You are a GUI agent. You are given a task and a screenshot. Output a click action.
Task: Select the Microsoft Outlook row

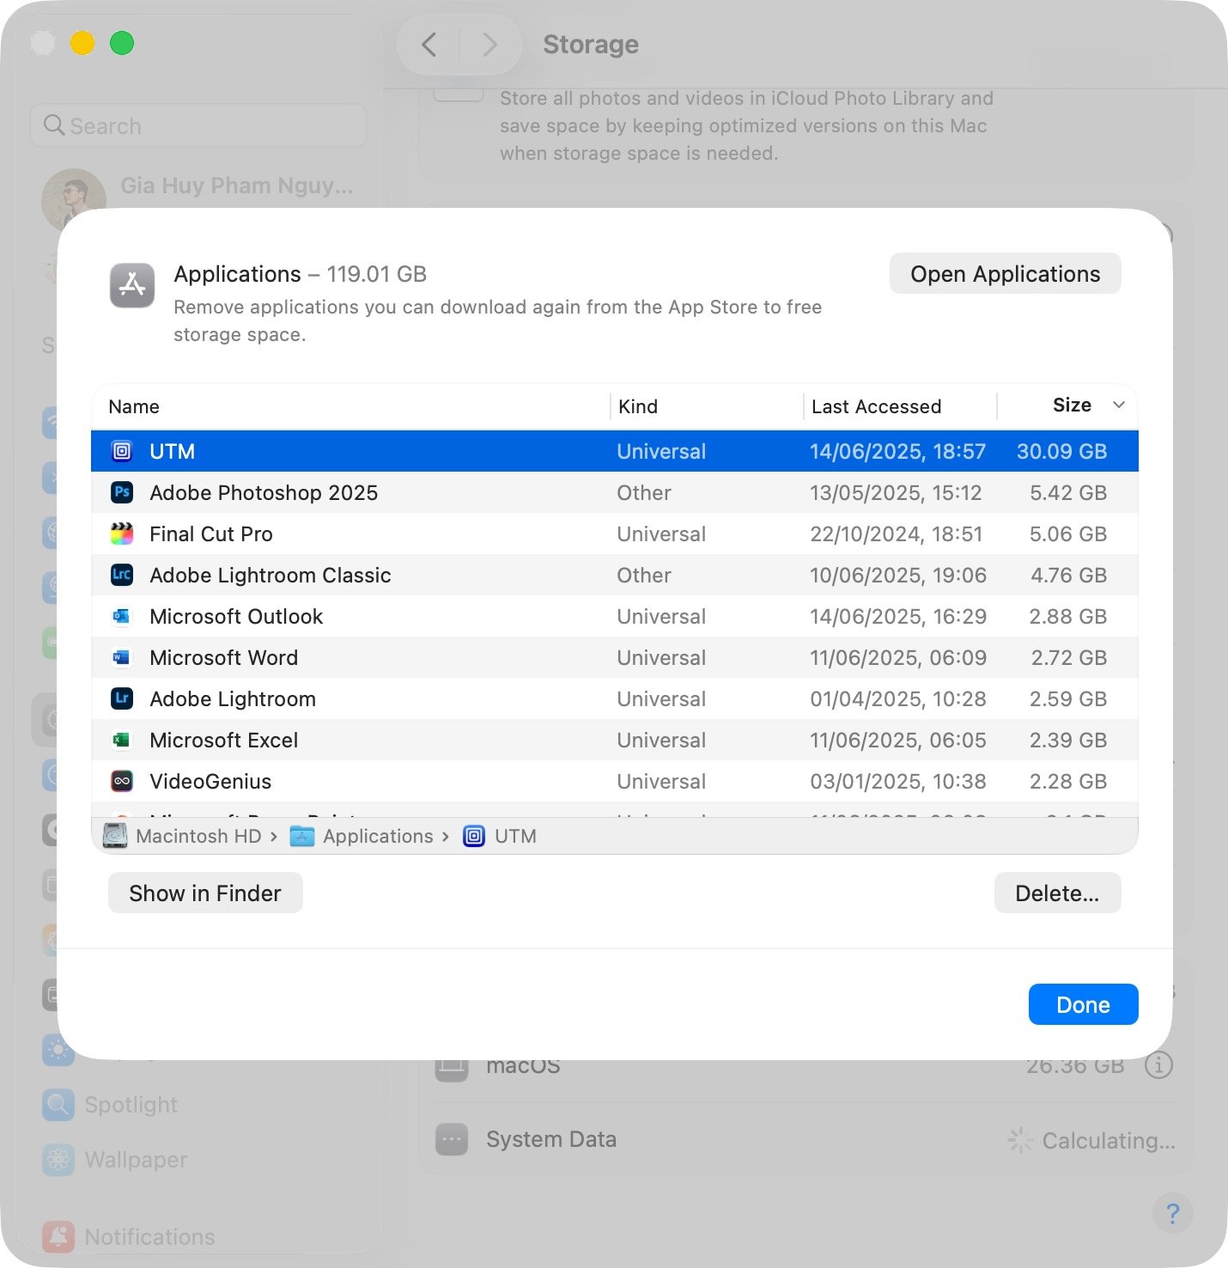pyautogui.click(x=615, y=616)
